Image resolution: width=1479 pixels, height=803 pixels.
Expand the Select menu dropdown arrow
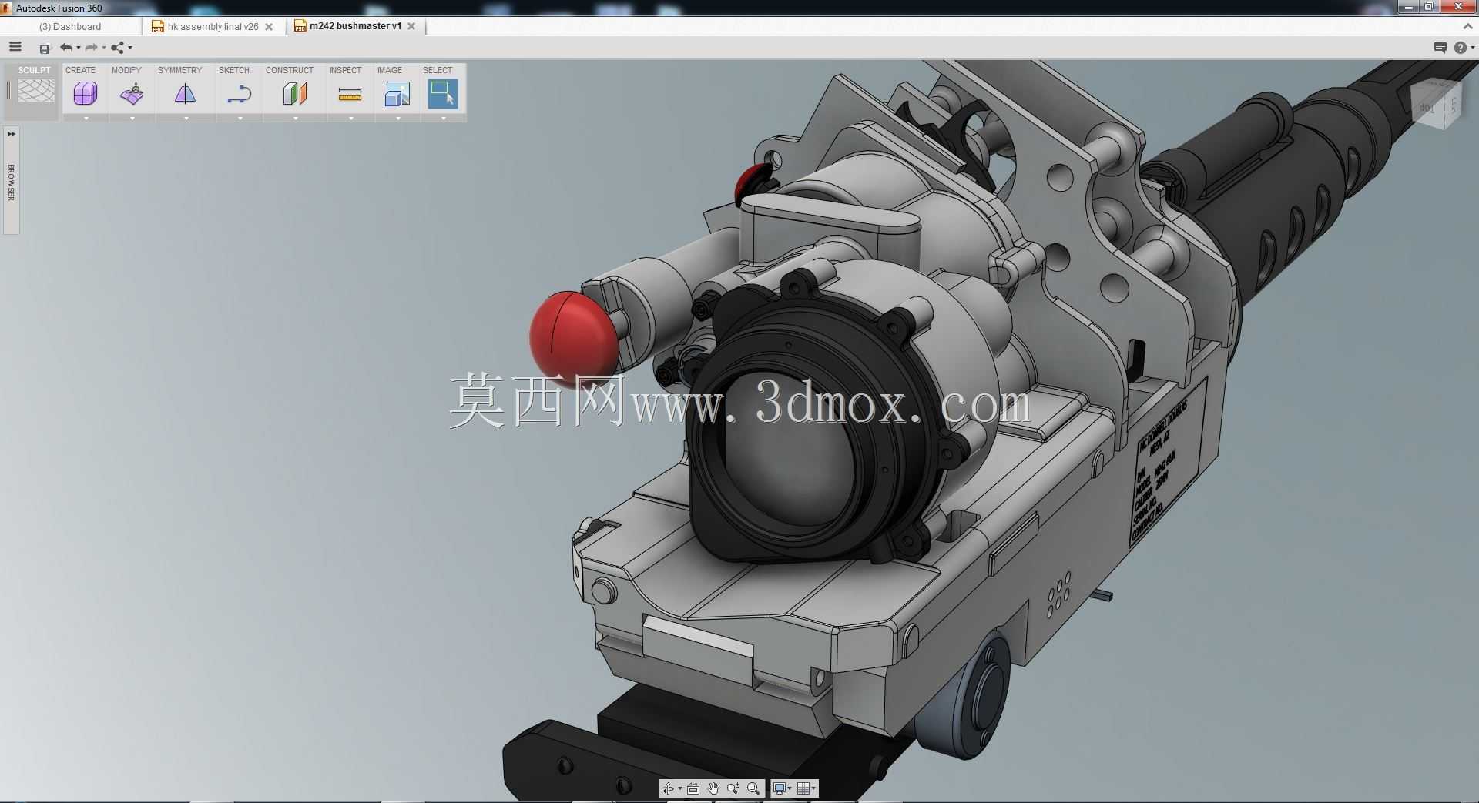tap(444, 119)
